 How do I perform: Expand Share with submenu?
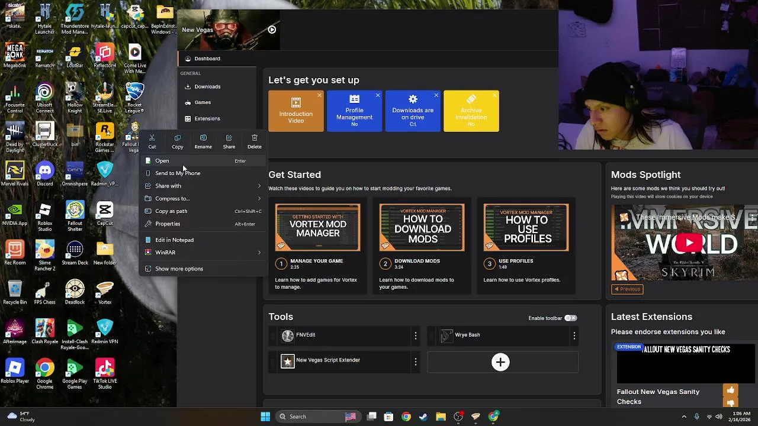point(203,186)
